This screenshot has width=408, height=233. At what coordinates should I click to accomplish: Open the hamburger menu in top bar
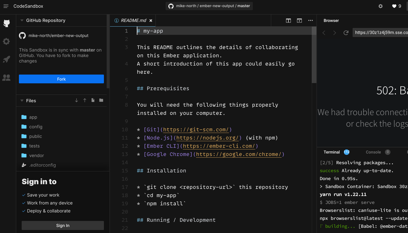pos(6,6)
